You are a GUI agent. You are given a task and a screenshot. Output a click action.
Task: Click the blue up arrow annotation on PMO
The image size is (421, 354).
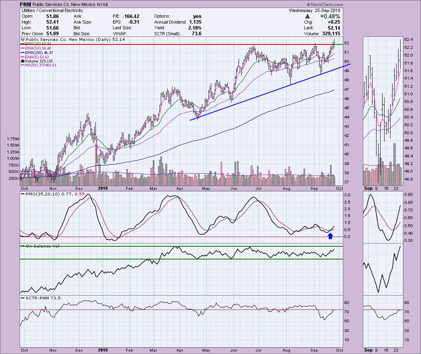click(330, 236)
